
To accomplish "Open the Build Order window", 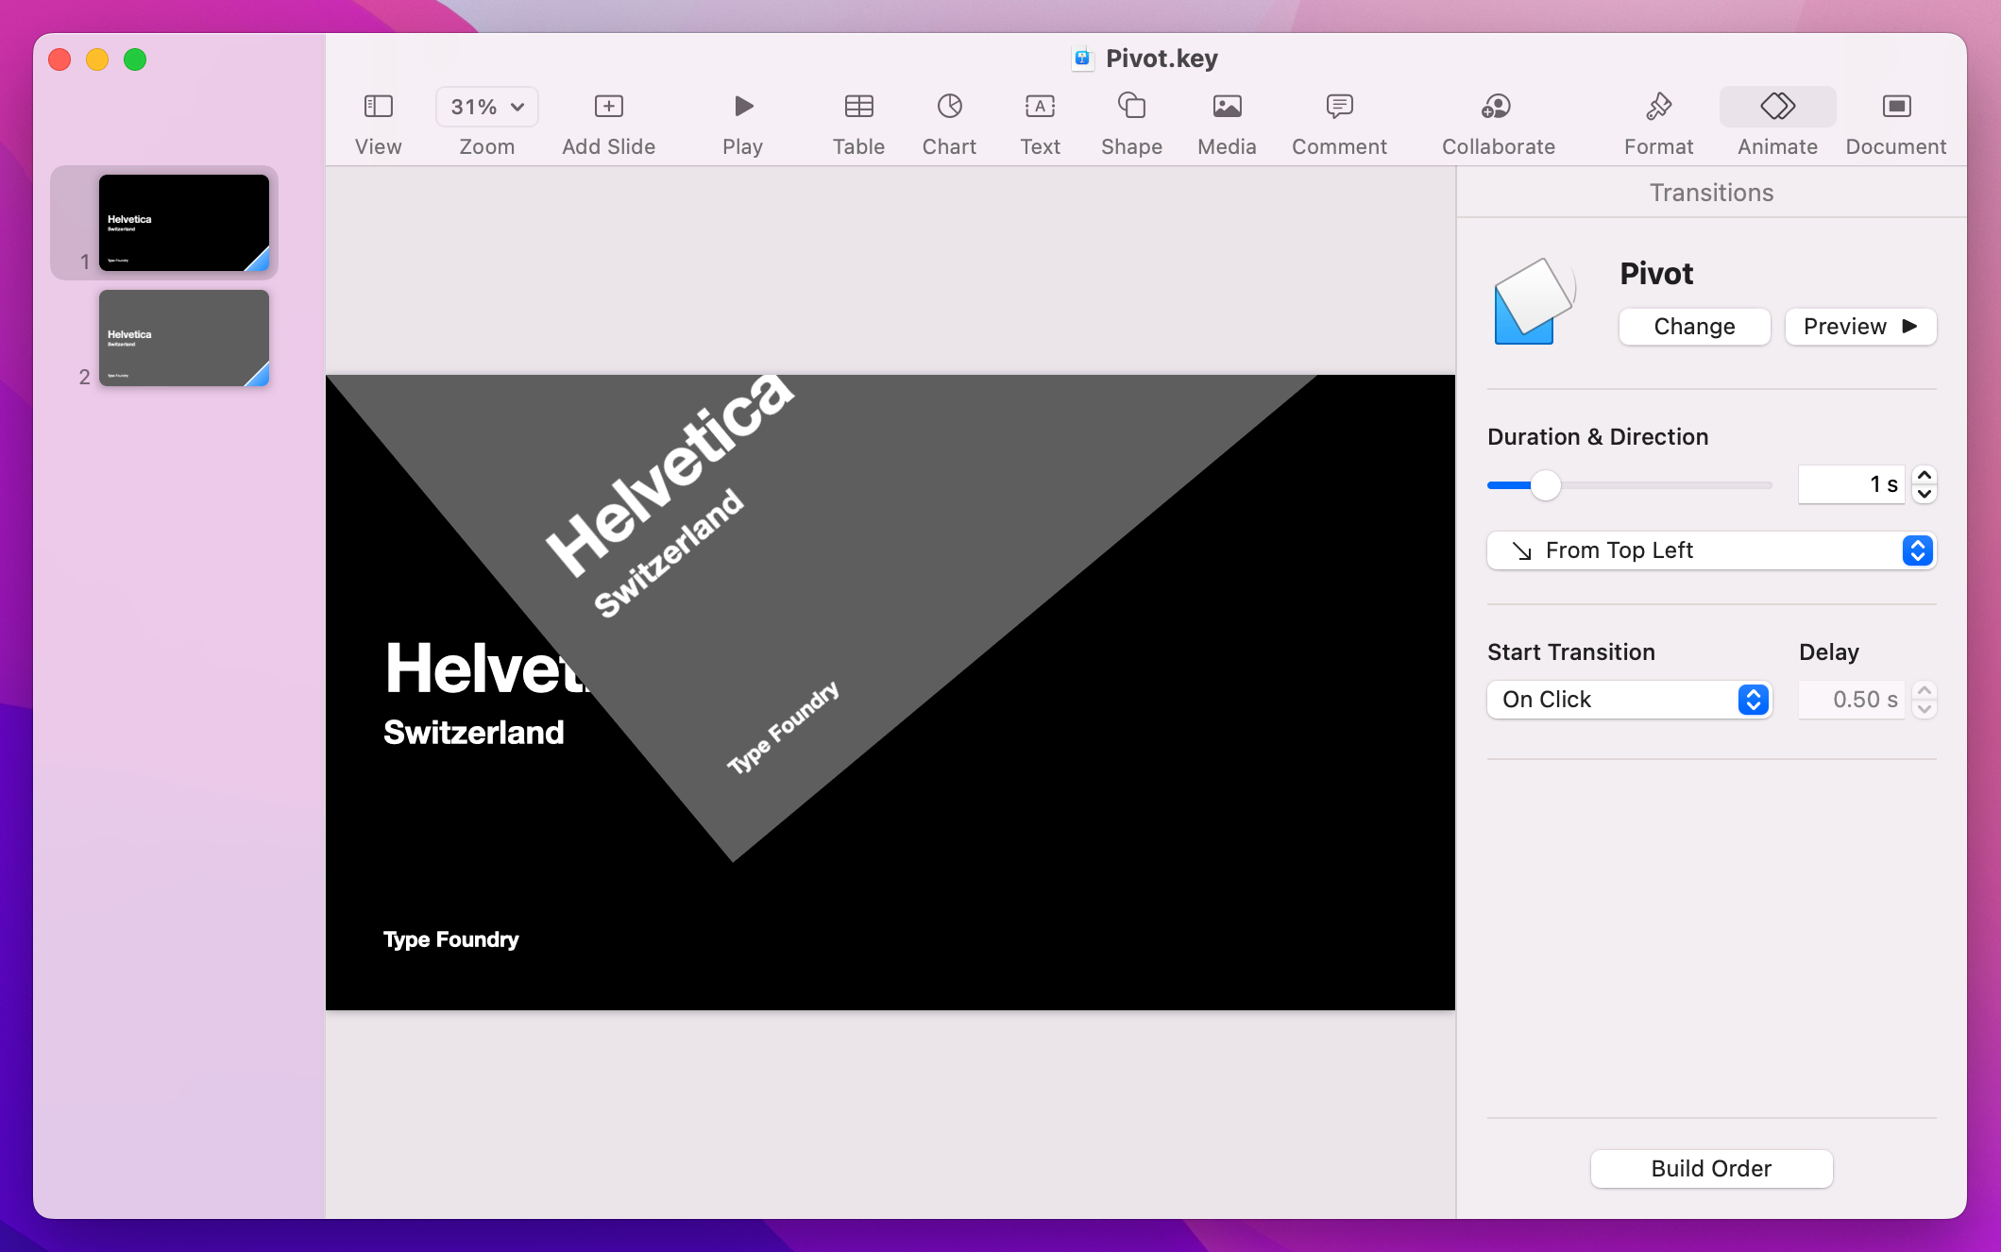I will click(1710, 1168).
